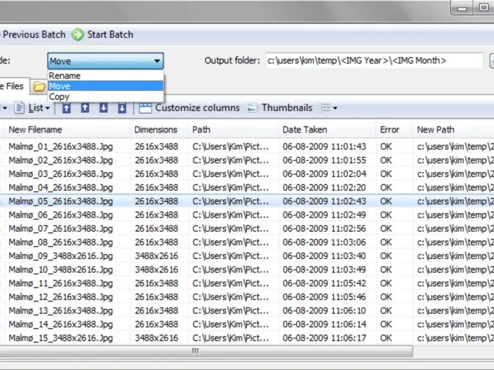Open the batch mode combo box showing Move
The image size is (494, 370).
tap(105, 60)
